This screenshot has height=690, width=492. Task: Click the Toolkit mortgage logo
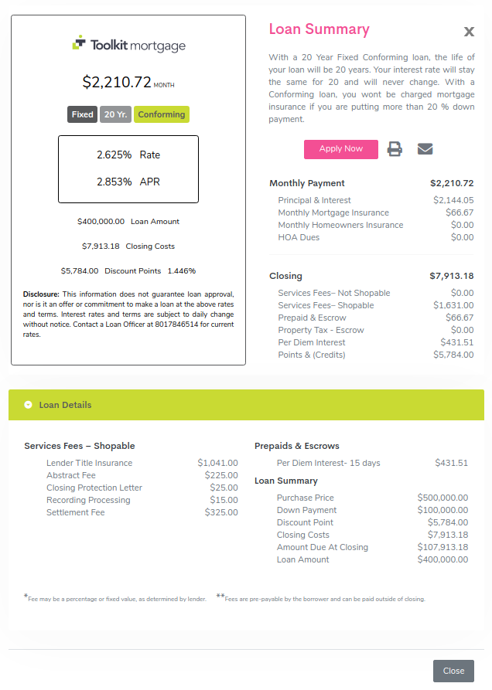[128, 45]
